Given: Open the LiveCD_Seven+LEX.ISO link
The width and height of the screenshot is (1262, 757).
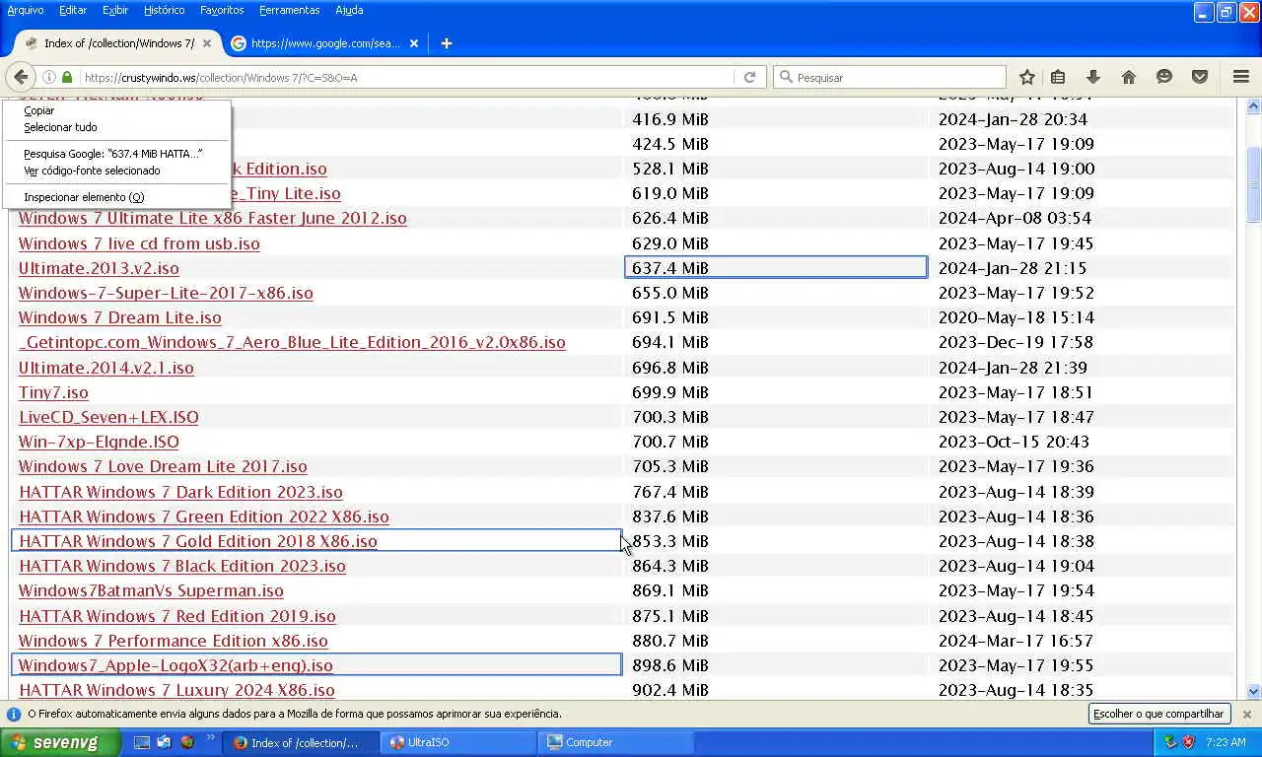Looking at the screenshot, I should tap(108, 417).
